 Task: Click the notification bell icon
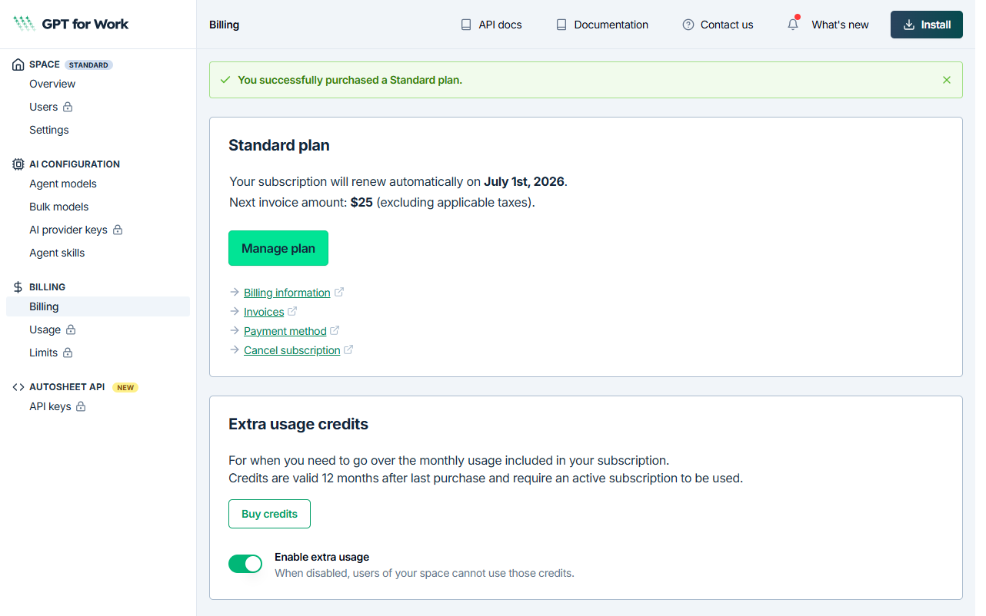[x=793, y=25]
